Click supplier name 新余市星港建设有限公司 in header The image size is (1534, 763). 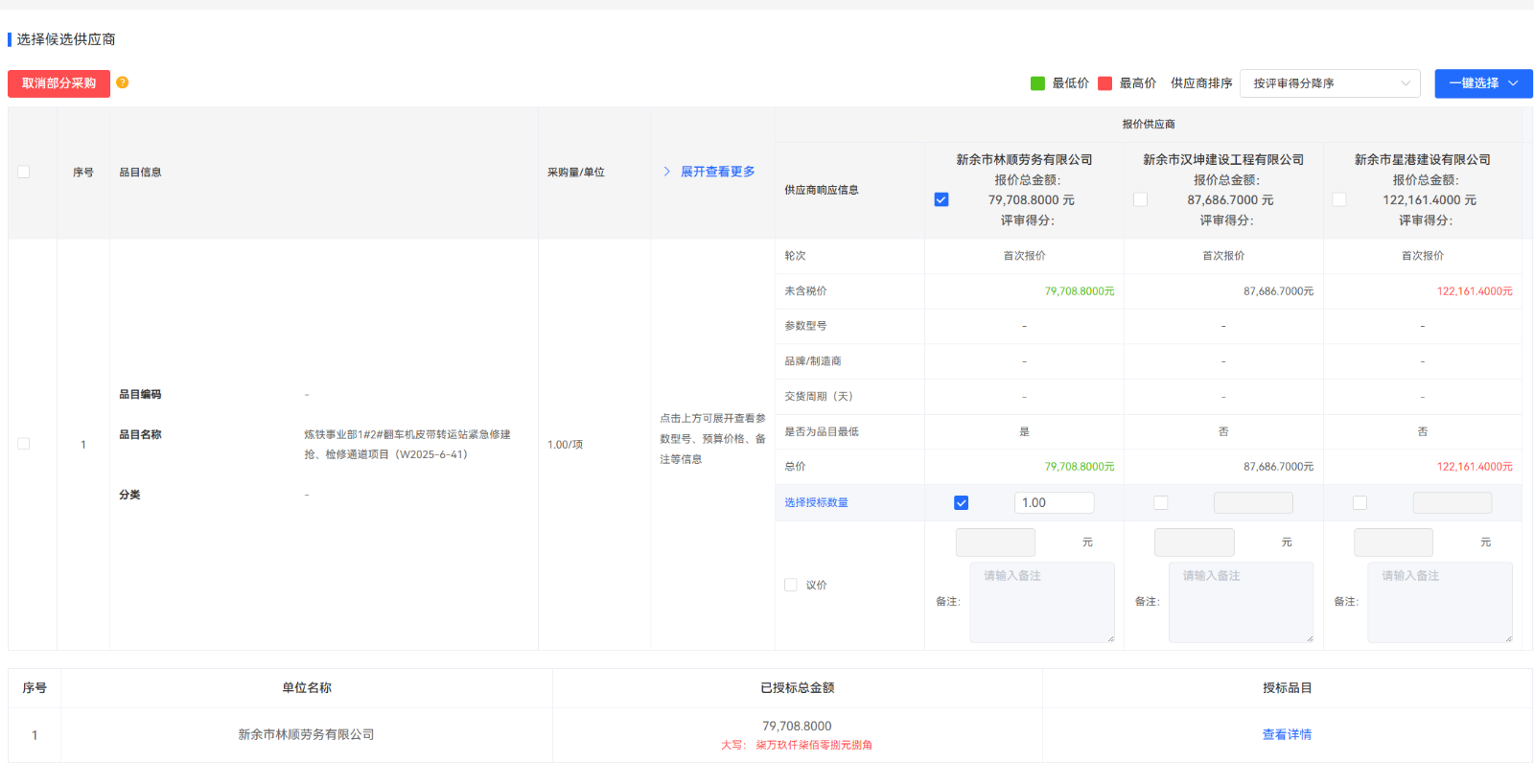1422,159
